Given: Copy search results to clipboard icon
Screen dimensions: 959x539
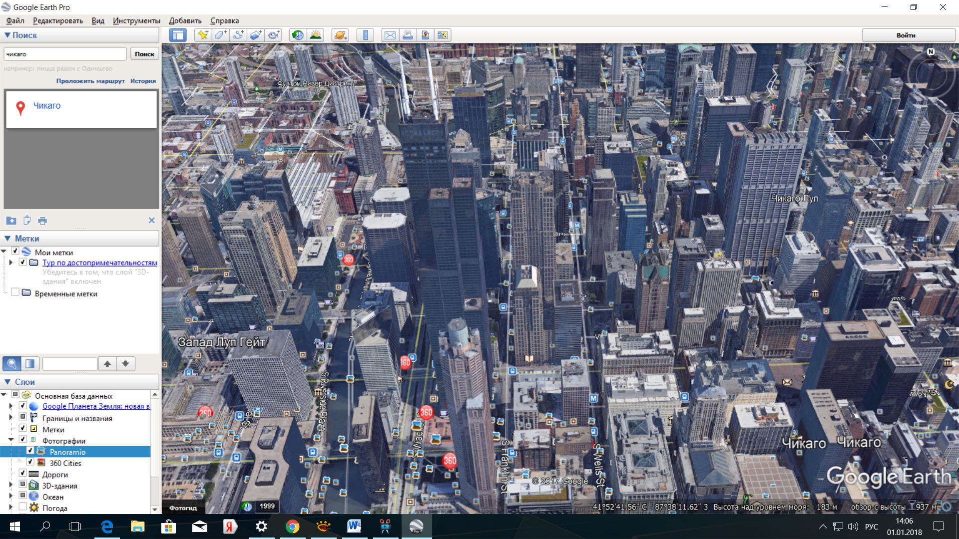Looking at the screenshot, I should [x=27, y=221].
